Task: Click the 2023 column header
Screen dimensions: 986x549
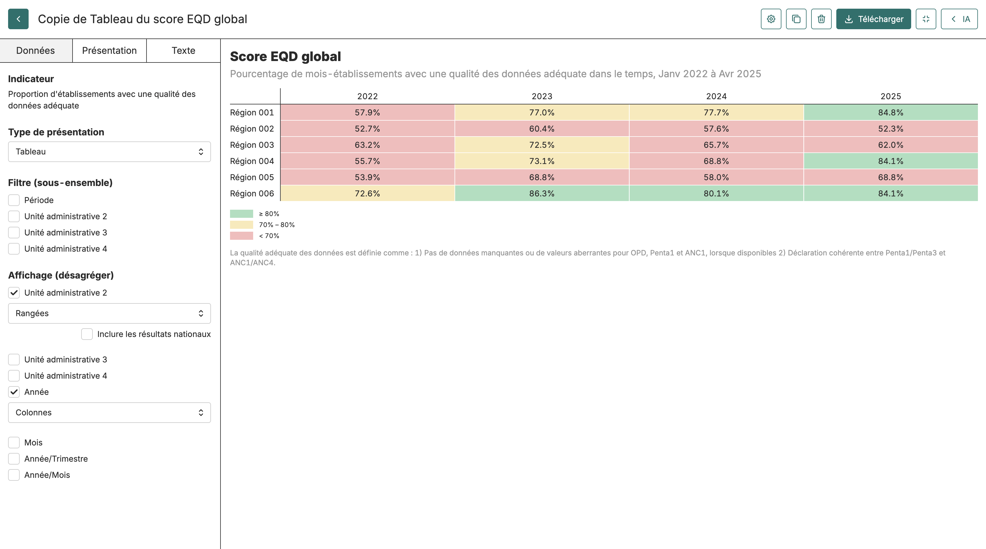Action: point(542,96)
